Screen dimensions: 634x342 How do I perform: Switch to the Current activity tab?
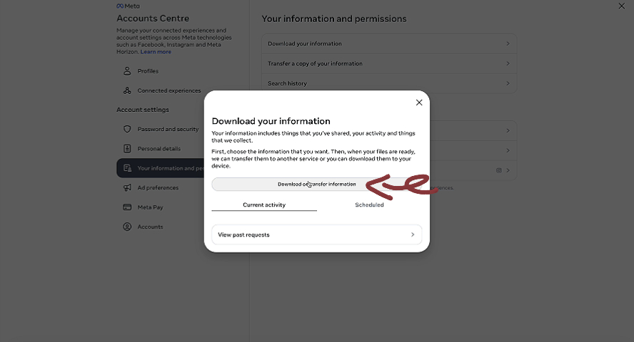[264, 205]
